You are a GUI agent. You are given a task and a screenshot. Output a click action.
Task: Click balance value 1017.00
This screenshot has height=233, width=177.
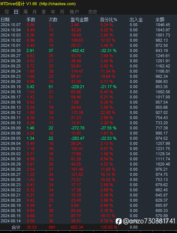pos(163,97)
